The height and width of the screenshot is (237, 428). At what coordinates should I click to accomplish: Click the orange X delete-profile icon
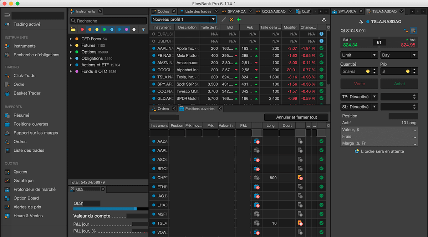click(231, 20)
